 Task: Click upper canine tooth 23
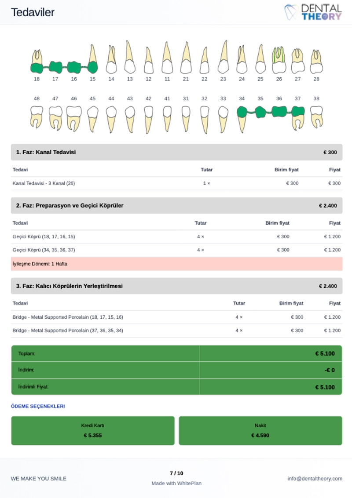tap(224, 57)
